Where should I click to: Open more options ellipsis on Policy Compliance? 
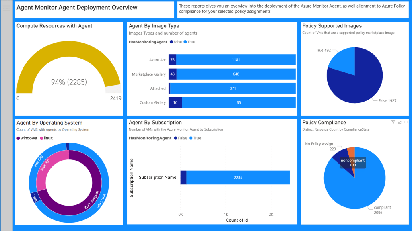406,122
